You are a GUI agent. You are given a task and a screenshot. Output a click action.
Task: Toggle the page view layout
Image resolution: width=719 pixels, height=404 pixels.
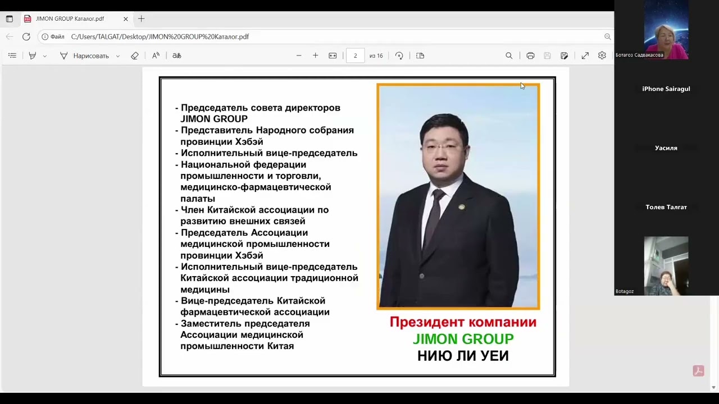tap(420, 56)
